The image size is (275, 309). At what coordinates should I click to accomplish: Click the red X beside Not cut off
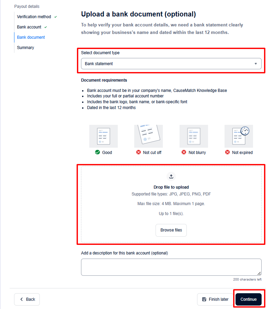(139, 152)
